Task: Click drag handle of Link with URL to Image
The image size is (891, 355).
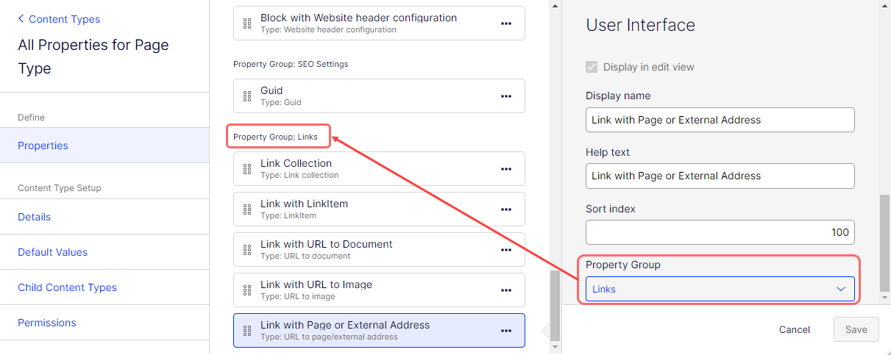Action: click(x=247, y=290)
